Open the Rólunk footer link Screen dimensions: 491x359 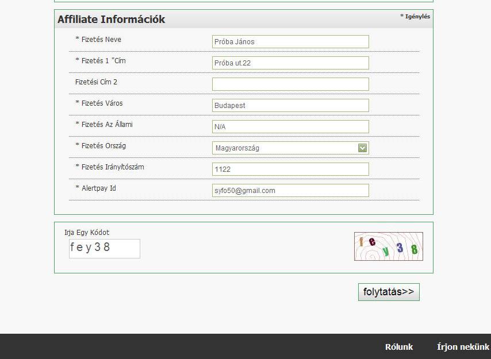399,347
